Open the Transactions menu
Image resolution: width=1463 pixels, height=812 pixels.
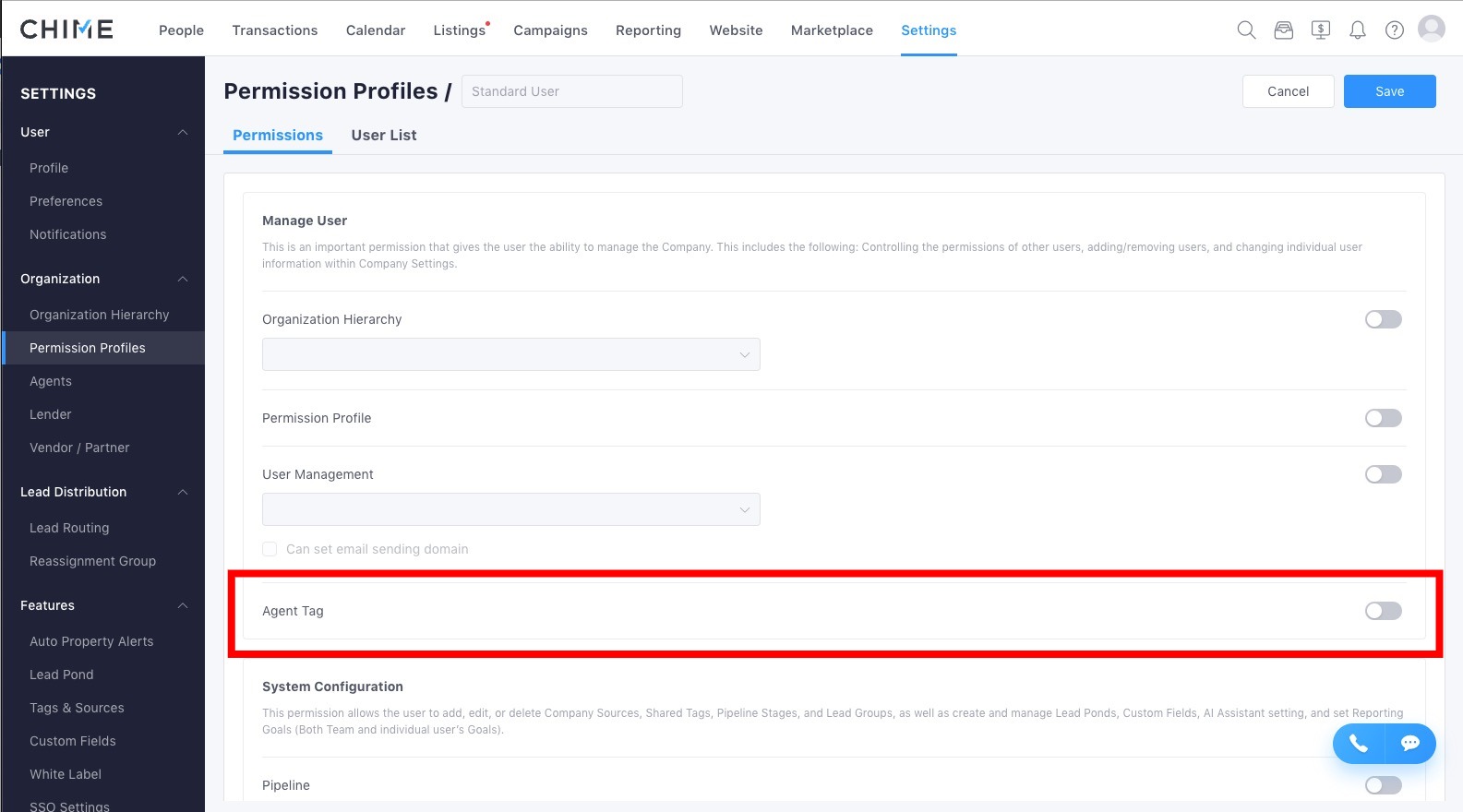tap(275, 30)
